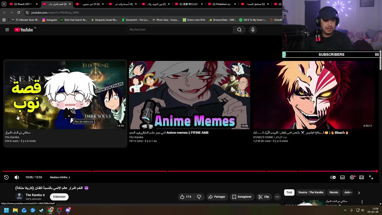Open more actions three-dot menu
382x215 pixels.
[277, 197]
